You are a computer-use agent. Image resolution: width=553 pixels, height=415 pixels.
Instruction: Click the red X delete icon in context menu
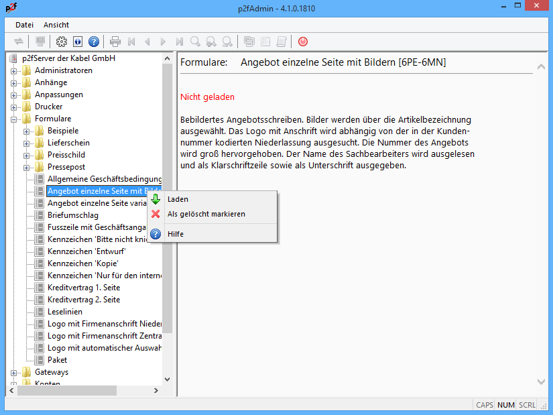[156, 214]
